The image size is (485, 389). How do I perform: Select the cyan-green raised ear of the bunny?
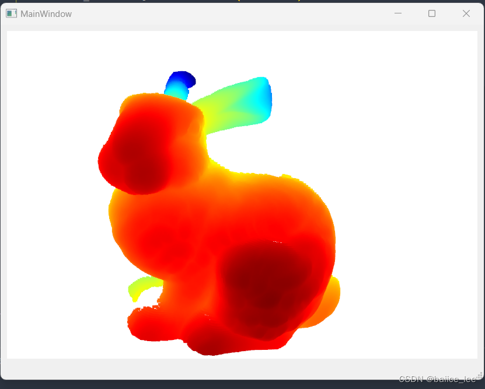(240, 101)
